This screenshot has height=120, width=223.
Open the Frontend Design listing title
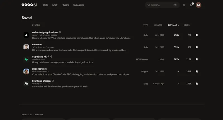(x=41, y=81)
